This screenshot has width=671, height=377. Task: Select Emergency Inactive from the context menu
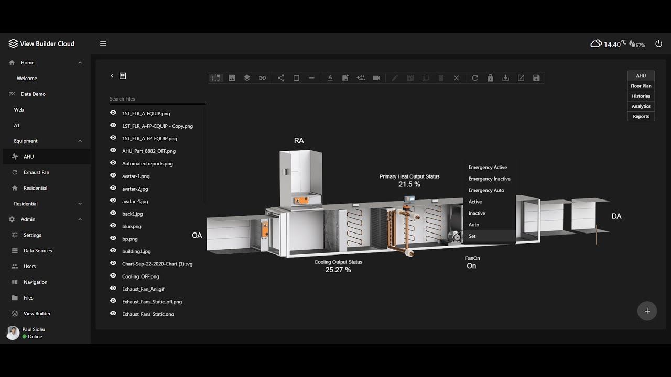490,179
